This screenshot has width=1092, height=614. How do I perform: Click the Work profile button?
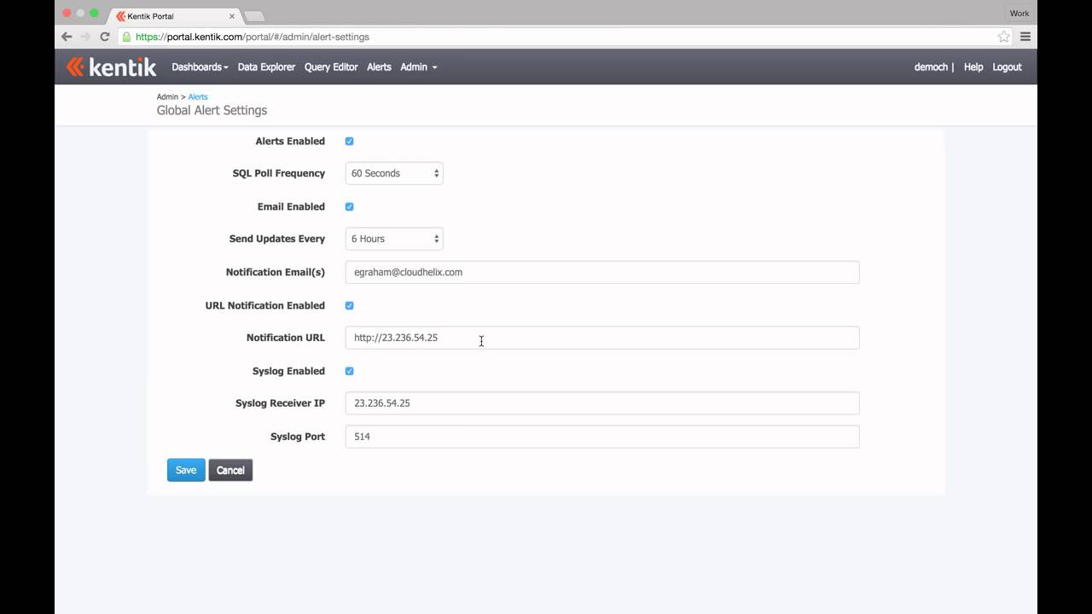tap(1019, 13)
